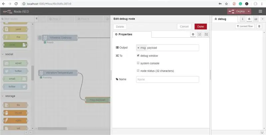The width and height of the screenshot is (266, 135).
Task: Open the Deploy options dropdown arrow
Action: (249, 12)
